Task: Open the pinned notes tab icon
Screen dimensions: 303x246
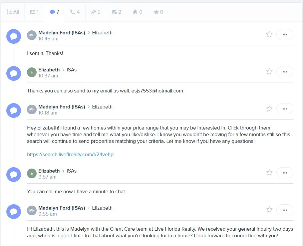Action: pos(96,12)
